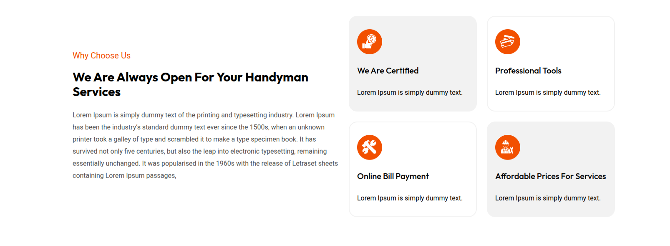Click the hard hat worker icon
This screenshot has height=246, width=670.
click(x=507, y=147)
